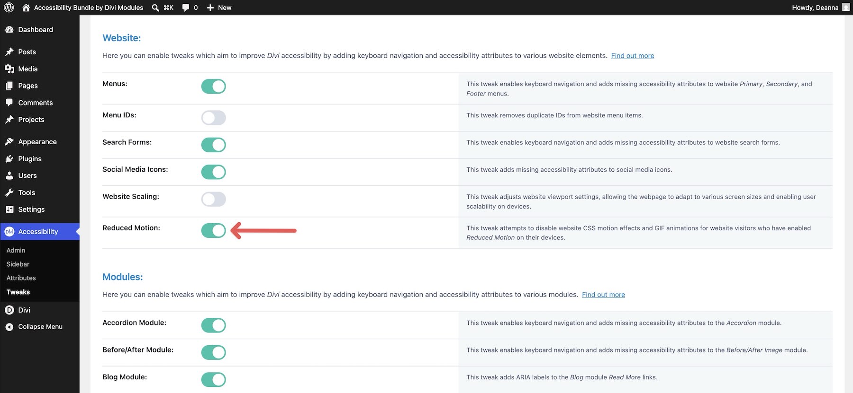This screenshot has height=393, width=853.
Task: Open the Posts menu label
Action: click(x=27, y=52)
